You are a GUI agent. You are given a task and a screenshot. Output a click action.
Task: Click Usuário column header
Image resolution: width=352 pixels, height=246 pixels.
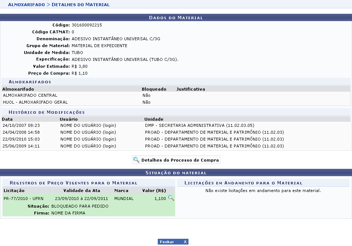tap(69, 119)
